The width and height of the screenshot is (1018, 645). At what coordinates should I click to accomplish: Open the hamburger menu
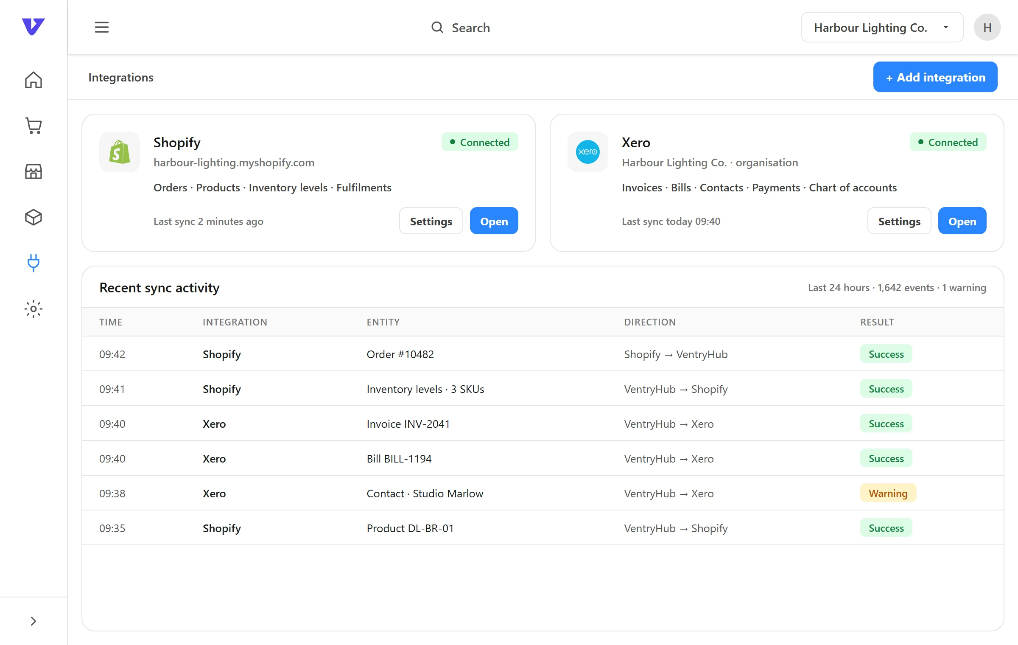102,27
